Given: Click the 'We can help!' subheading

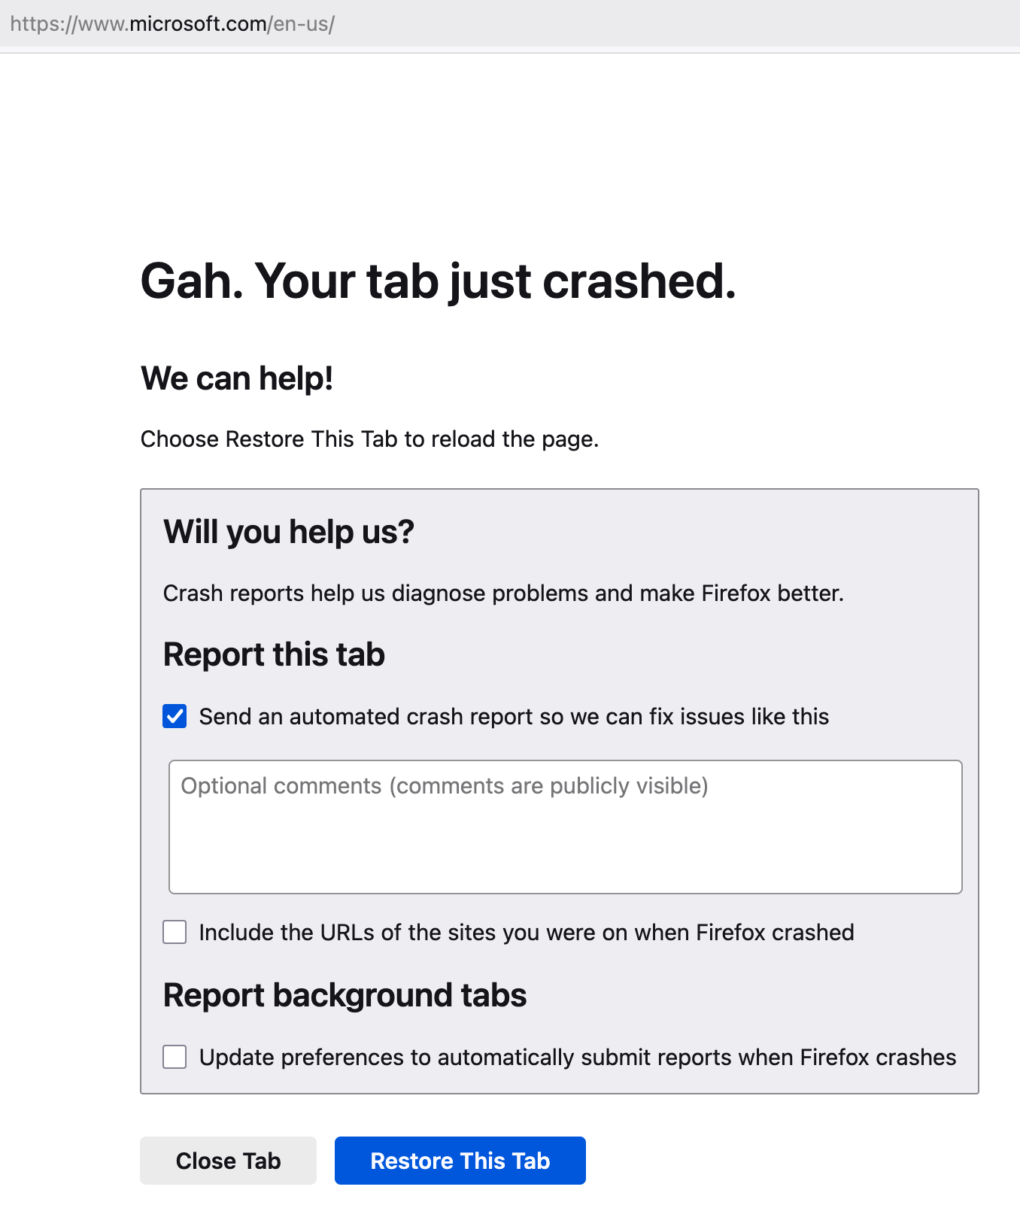Looking at the screenshot, I should click(237, 378).
